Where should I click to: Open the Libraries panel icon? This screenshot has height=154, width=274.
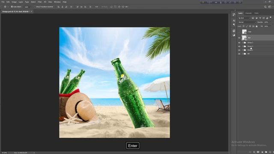point(234,31)
